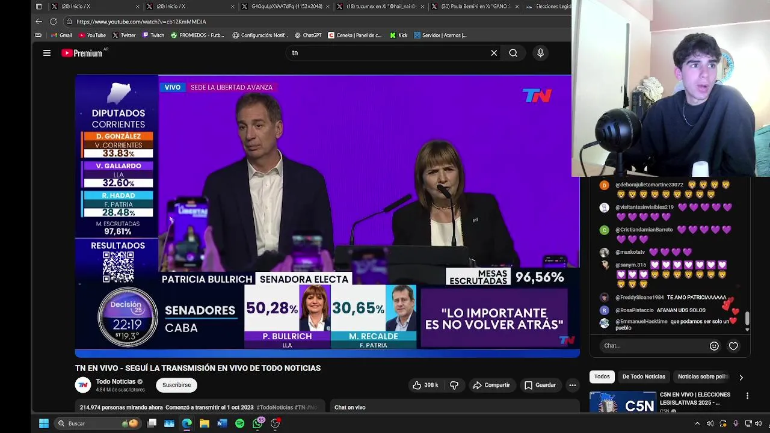Focus the live chat message field
Screen dimensions: 770x433
(x=654, y=346)
